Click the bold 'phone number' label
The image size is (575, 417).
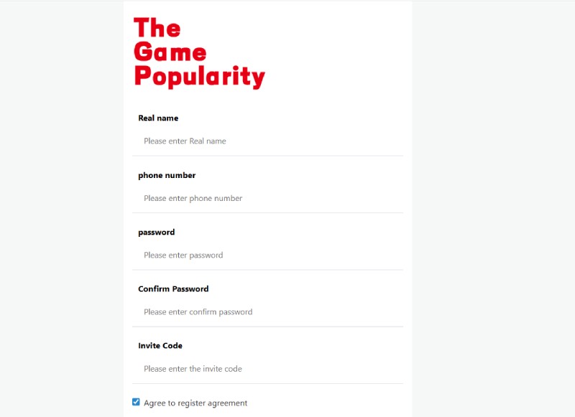coord(167,175)
